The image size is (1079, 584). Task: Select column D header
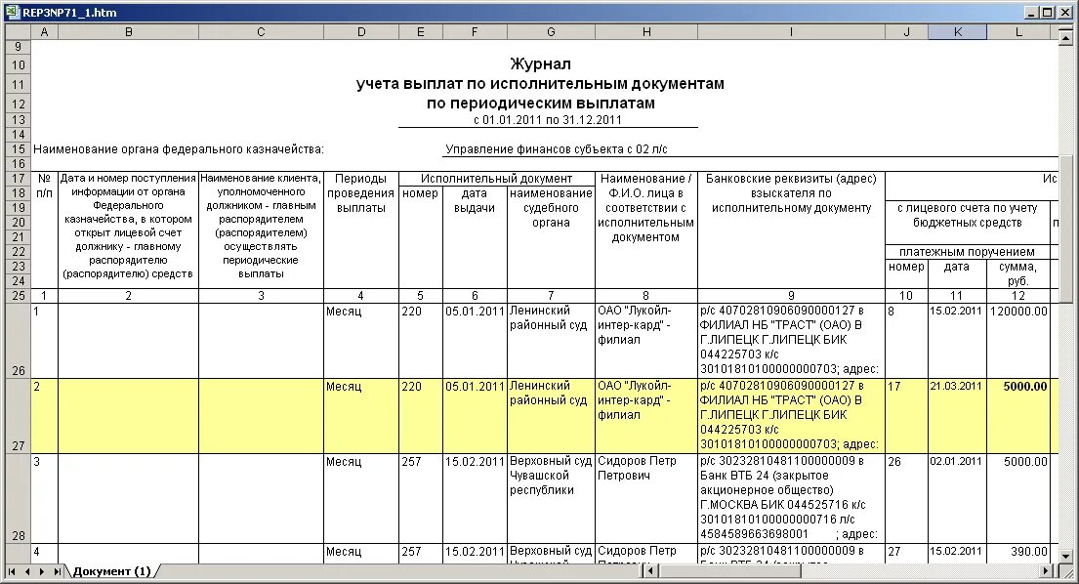tap(361, 32)
